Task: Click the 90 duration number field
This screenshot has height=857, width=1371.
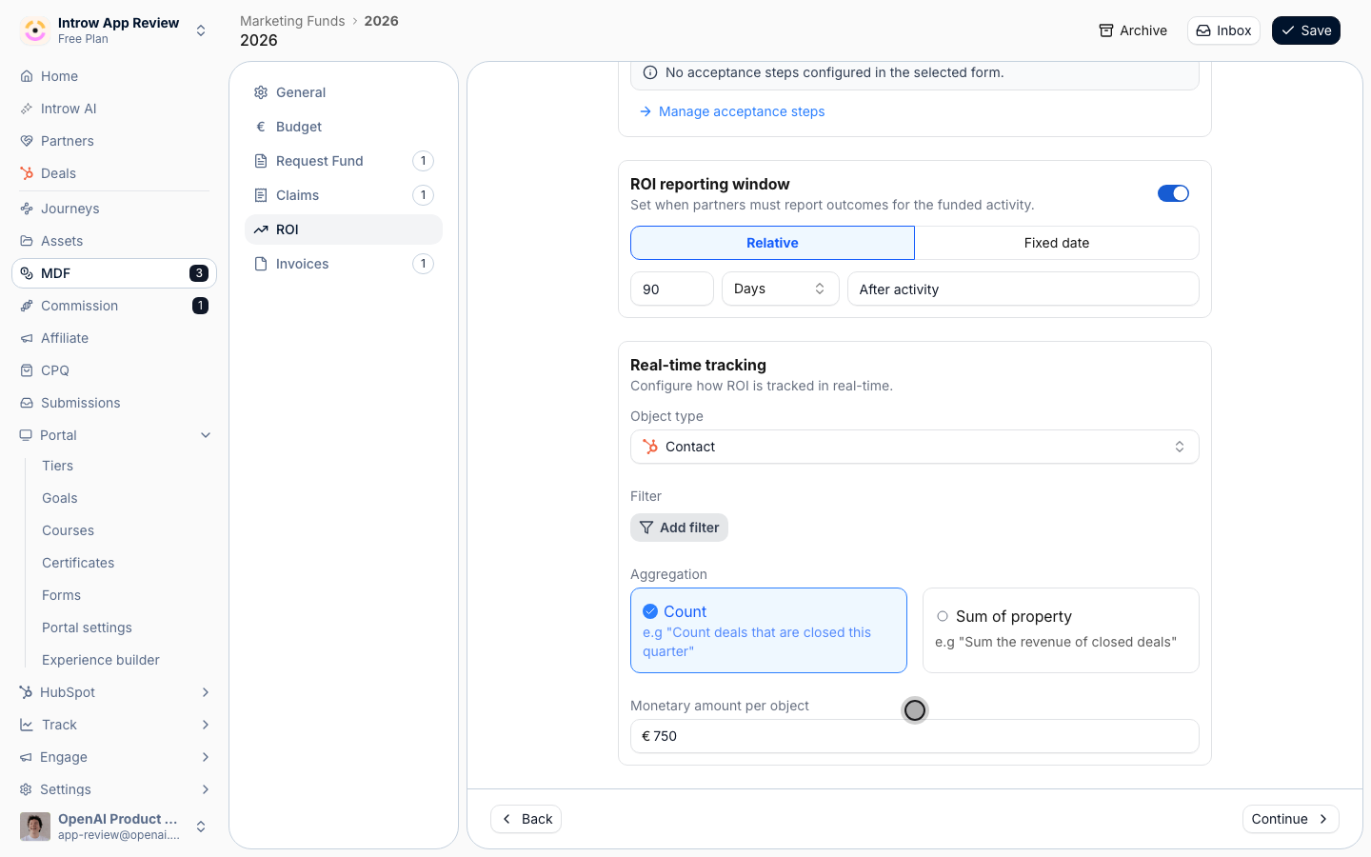Action: coord(672,289)
